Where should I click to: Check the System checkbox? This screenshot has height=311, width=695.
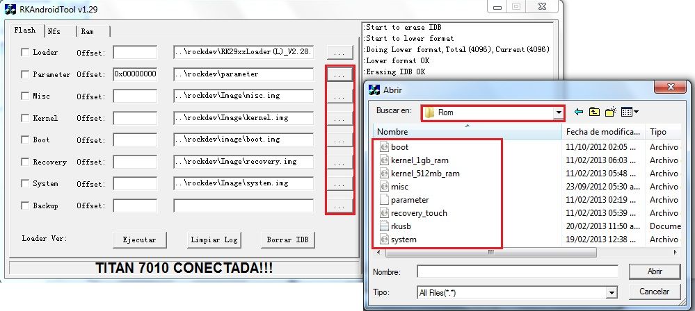click(x=25, y=184)
